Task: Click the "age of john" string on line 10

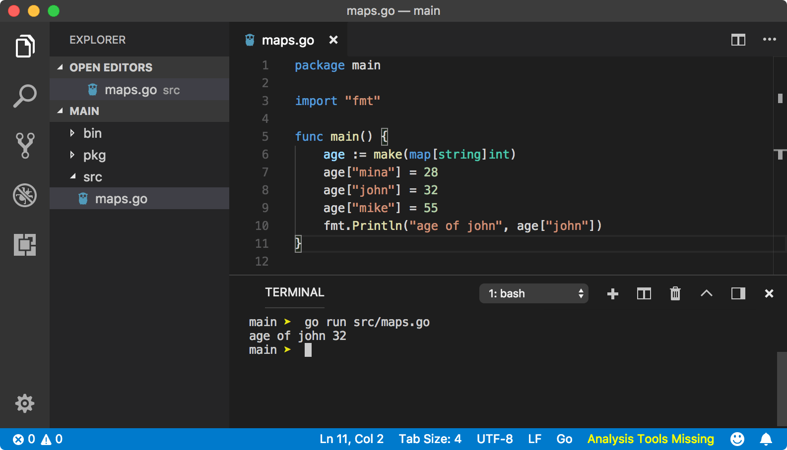Action: click(x=456, y=226)
